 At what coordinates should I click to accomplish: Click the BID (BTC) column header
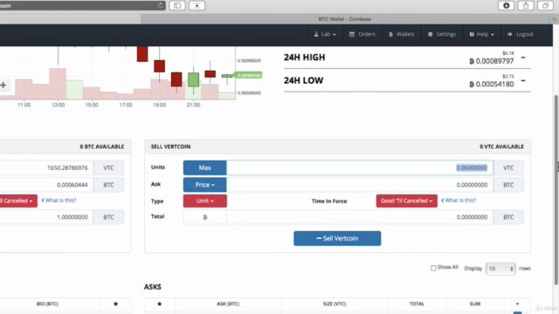(x=47, y=304)
